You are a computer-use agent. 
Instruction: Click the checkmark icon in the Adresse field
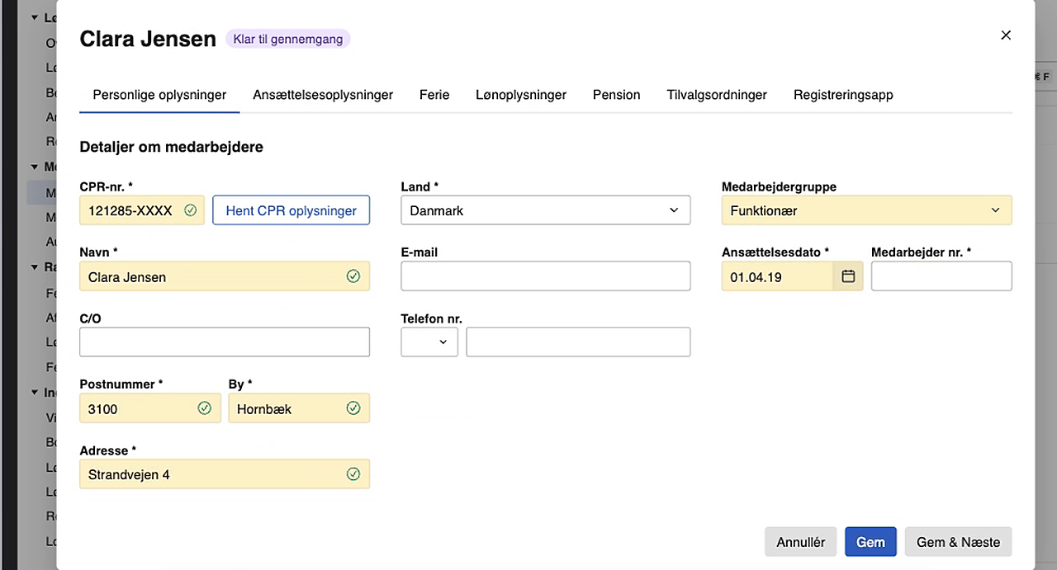point(353,474)
